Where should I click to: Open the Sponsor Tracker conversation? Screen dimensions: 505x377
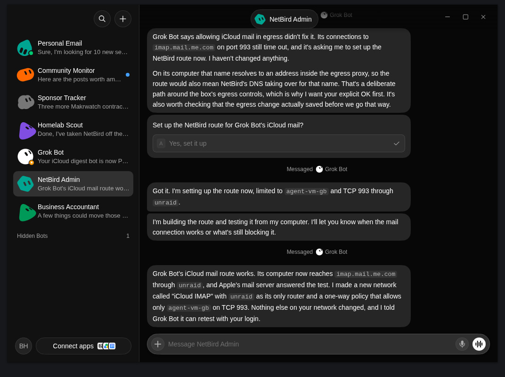pos(73,102)
